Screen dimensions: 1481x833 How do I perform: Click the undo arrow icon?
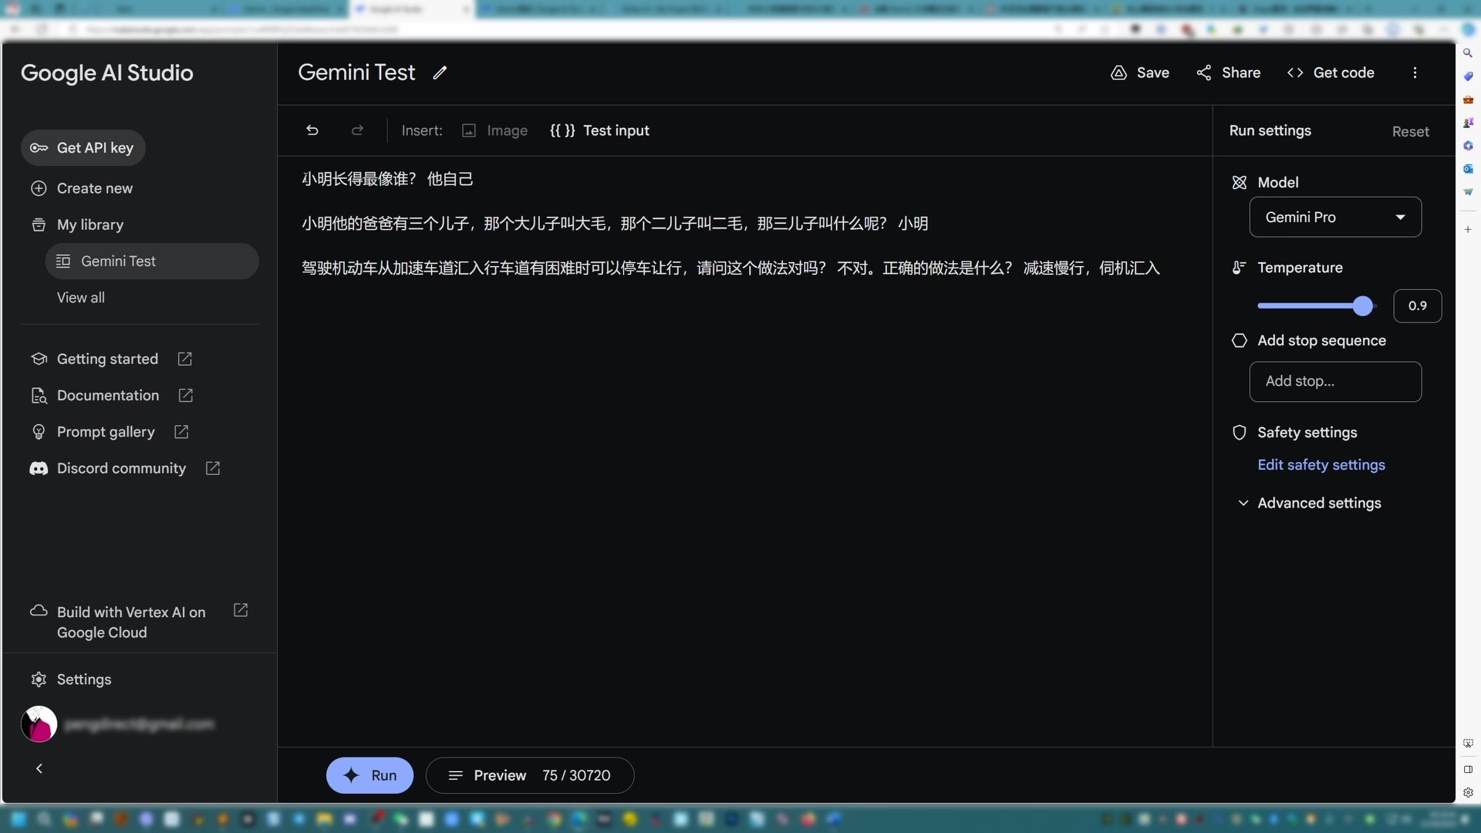312,130
